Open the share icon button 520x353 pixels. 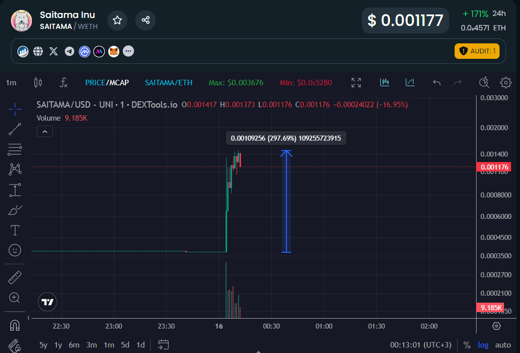tap(145, 20)
